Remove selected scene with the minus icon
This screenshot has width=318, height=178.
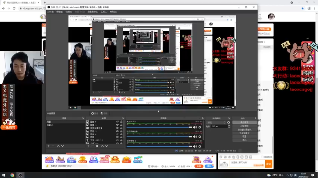(x=53, y=146)
